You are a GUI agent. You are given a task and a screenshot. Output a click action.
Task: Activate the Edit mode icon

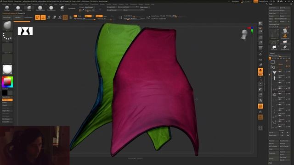click(x=38, y=17)
